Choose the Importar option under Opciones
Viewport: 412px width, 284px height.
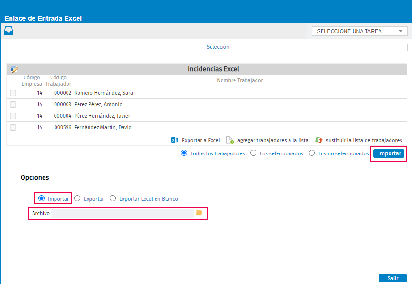pyautogui.click(x=41, y=198)
